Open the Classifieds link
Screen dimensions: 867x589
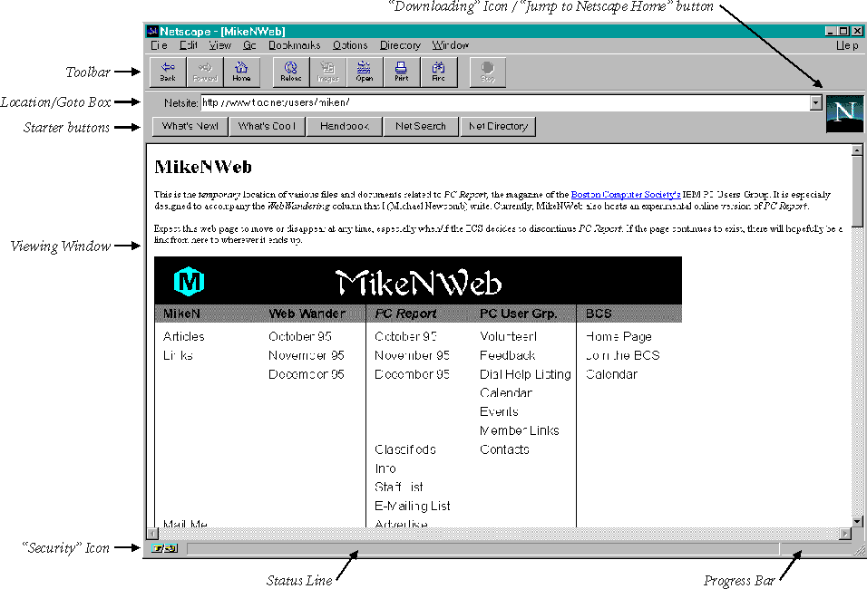404,449
